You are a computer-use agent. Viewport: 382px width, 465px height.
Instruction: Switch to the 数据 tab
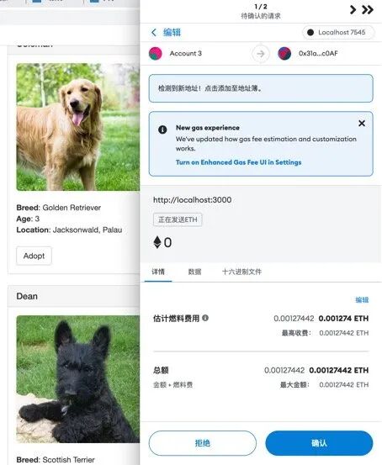[x=194, y=272]
